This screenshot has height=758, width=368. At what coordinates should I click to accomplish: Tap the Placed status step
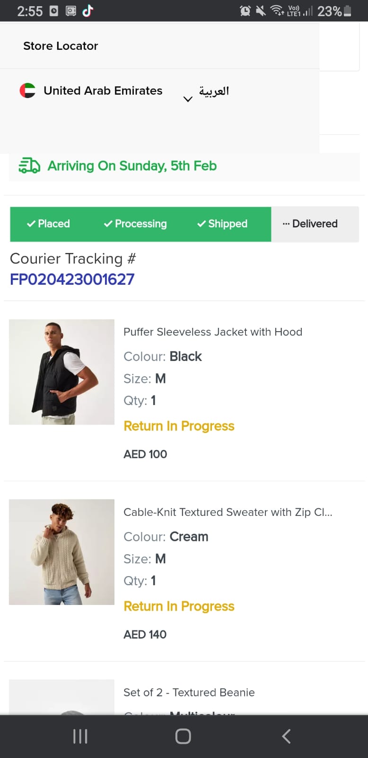pos(48,224)
